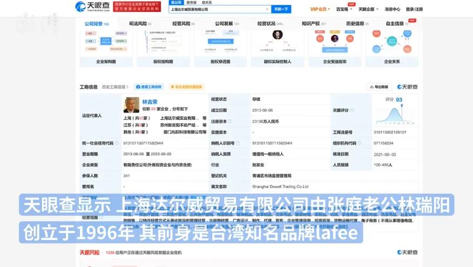Click the 查看工商快照 button

point(149,87)
